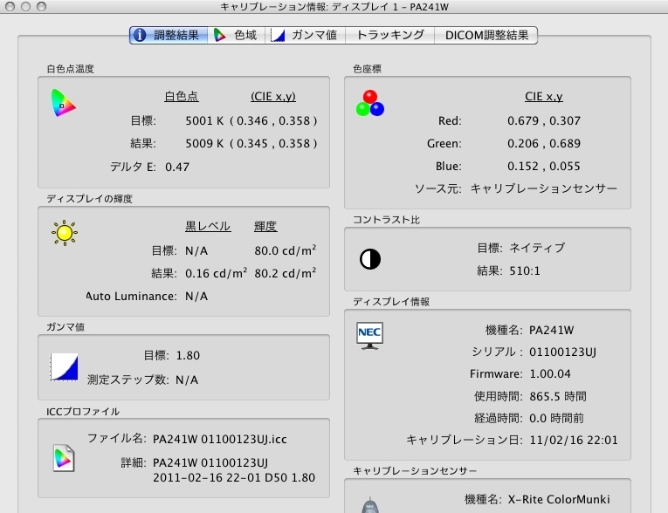Click the yellow sun luminance icon
Viewport: 668px width, 513px height.
point(65,232)
